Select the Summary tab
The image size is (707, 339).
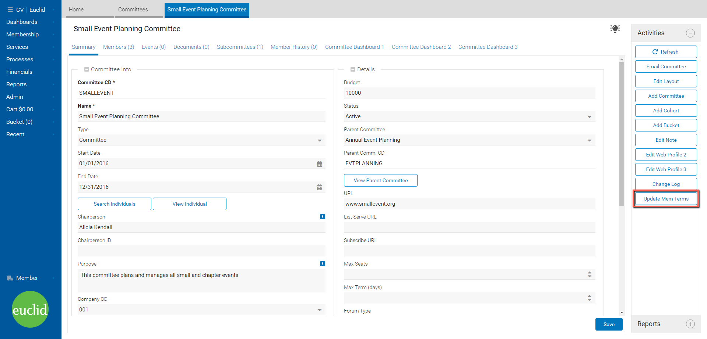[84, 47]
